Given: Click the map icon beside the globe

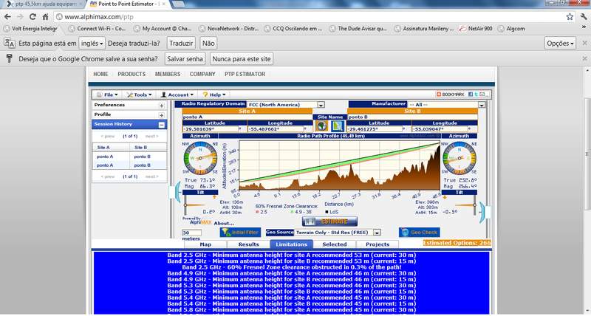Looking at the screenshot, I should [337, 126].
